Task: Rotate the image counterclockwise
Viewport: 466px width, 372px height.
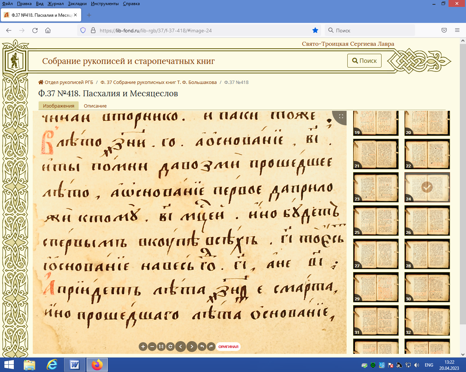Action: click(202, 347)
